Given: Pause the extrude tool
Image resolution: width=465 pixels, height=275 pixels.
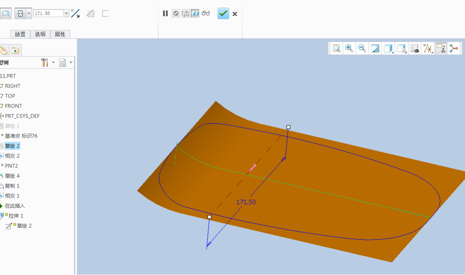Looking at the screenshot, I should 165,13.
